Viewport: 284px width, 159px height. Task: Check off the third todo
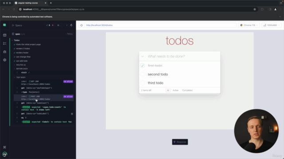(142, 83)
